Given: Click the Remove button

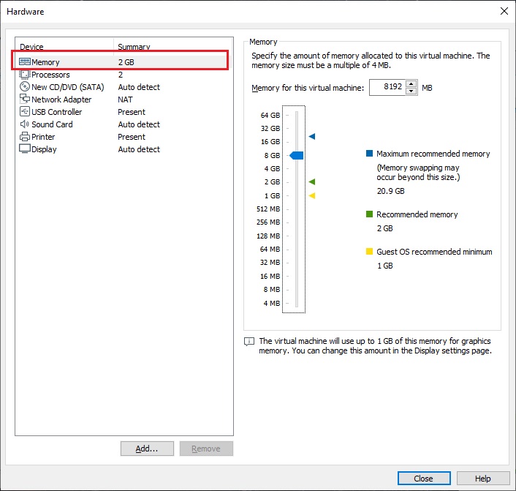Looking at the screenshot, I should point(206,449).
